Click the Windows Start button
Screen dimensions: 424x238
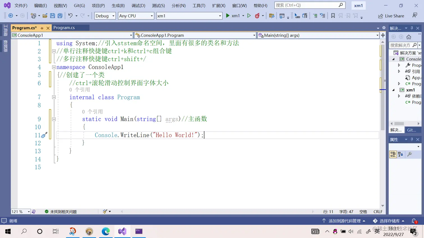[x=8, y=231]
